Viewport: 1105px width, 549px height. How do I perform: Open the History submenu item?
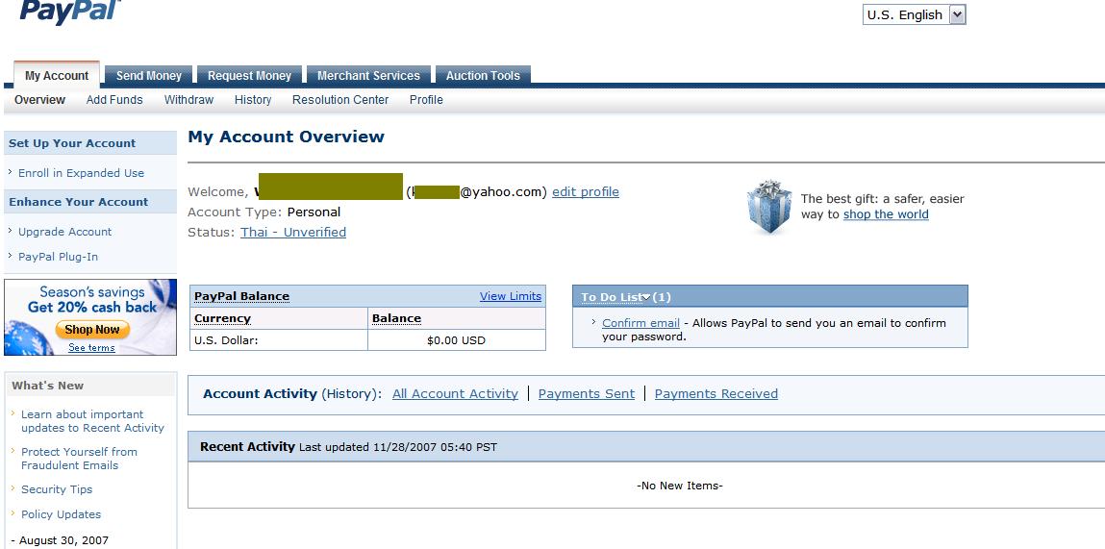pyautogui.click(x=253, y=100)
